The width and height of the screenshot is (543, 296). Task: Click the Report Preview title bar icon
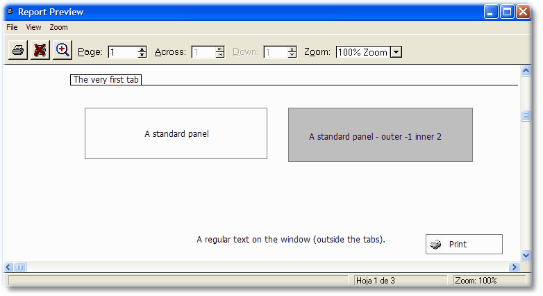(x=10, y=12)
